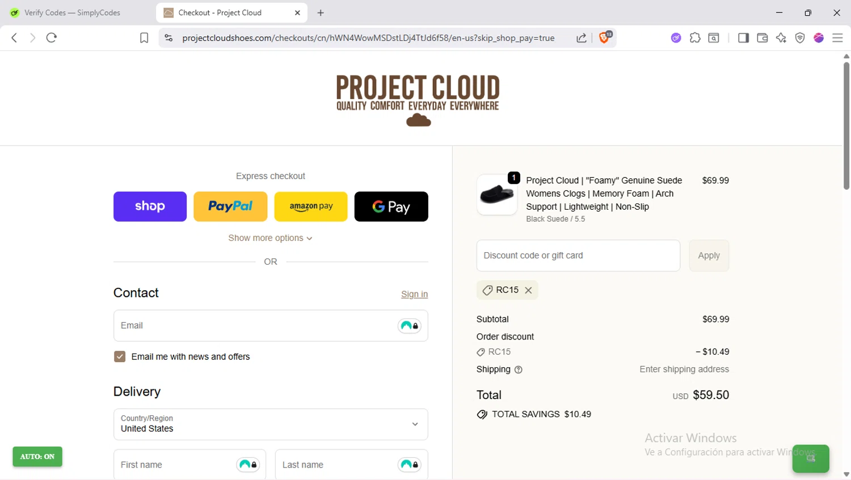This screenshot has height=480, width=851.
Task: Click the green floating widget button
Action: pos(811,458)
